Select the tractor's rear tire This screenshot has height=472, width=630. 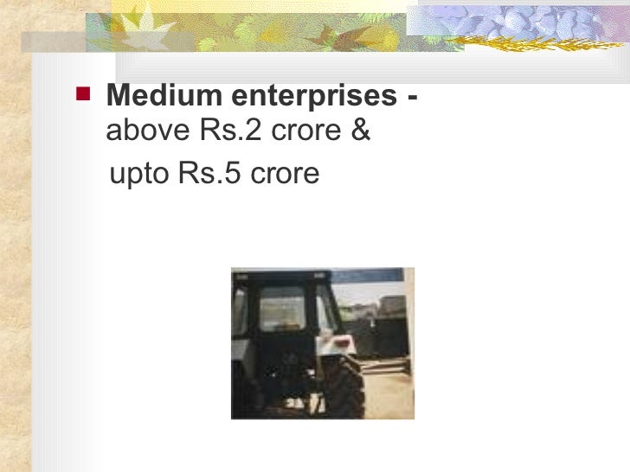[x=342, y=387]
